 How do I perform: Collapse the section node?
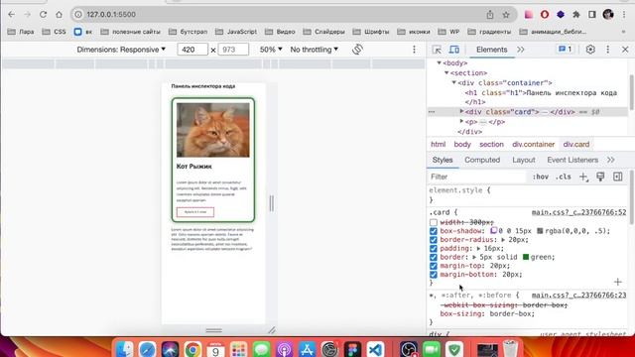coord(446,72)
